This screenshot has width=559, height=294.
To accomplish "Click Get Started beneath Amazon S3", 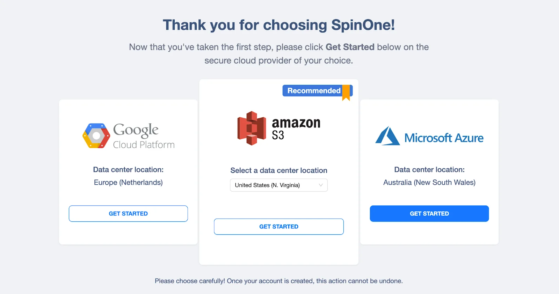I will coord(278,226).
